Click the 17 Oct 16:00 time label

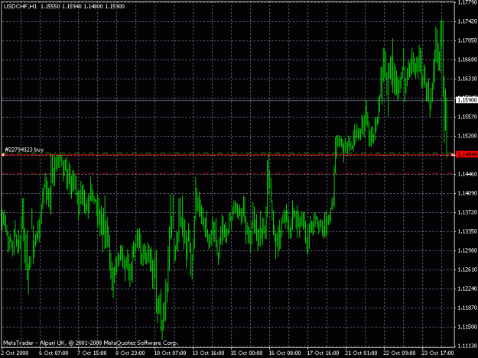point(323,353)
